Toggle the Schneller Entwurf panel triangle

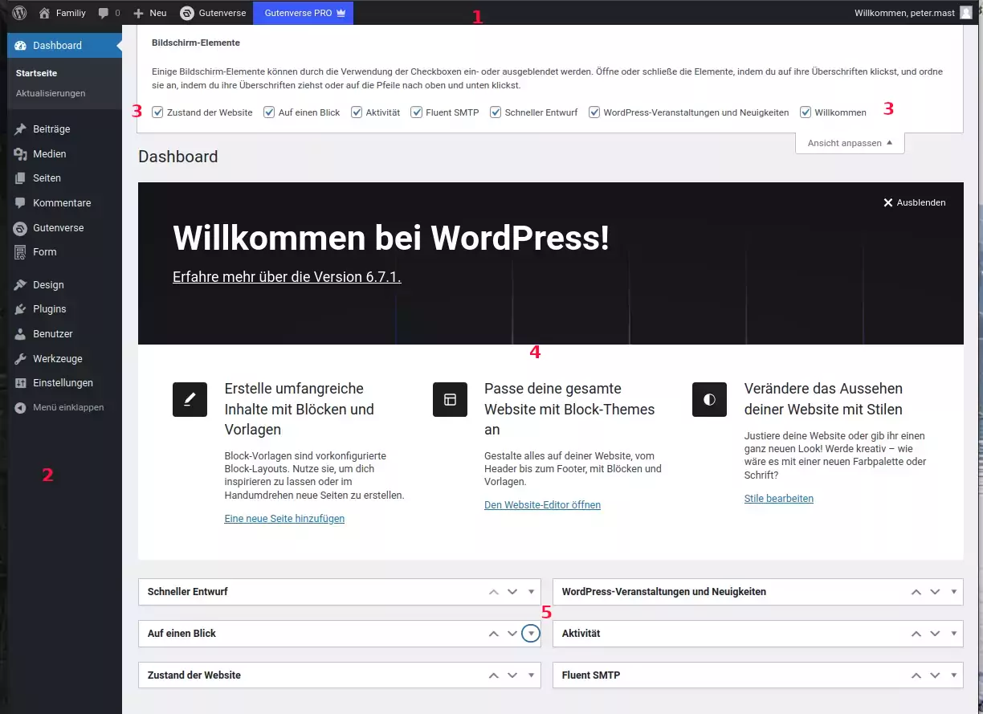click(x=531, y=592)
